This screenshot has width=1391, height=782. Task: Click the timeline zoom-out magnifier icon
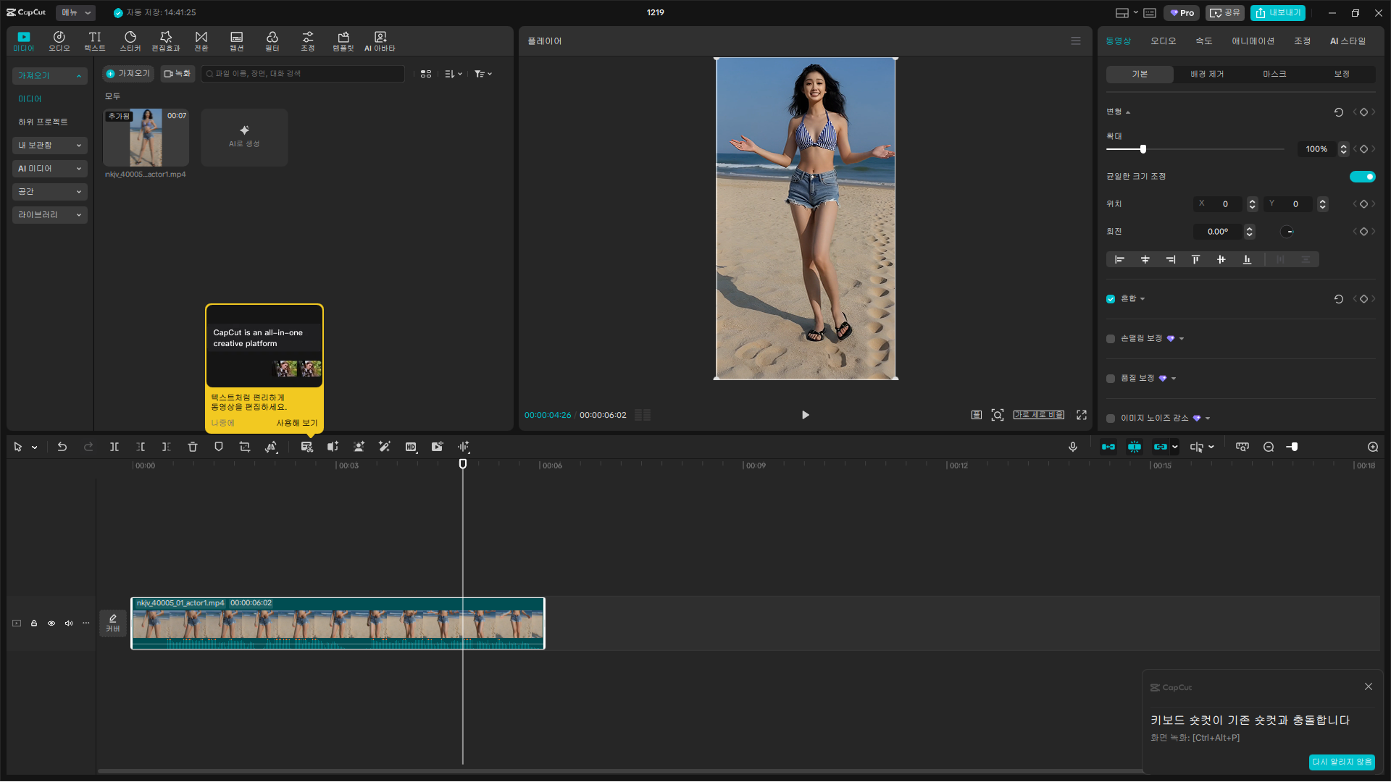click(x=1269, y=447)
